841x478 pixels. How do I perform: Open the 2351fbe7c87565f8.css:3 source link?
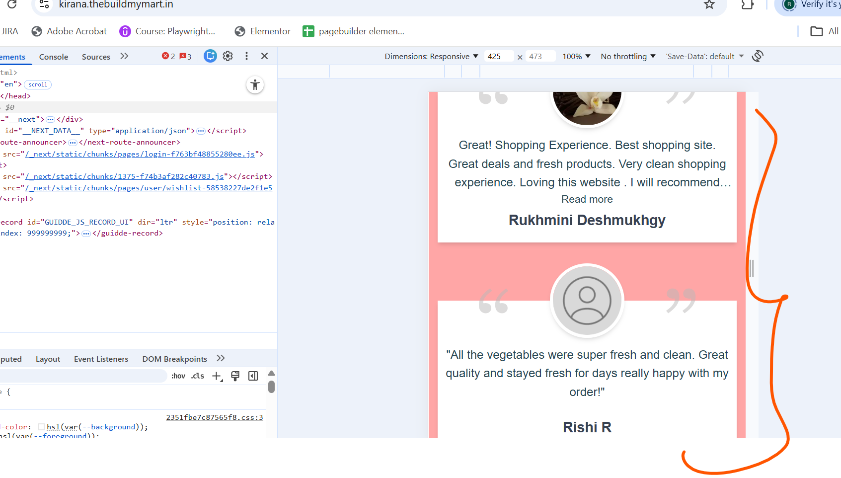pyautogui.click(x=215, y=417)
